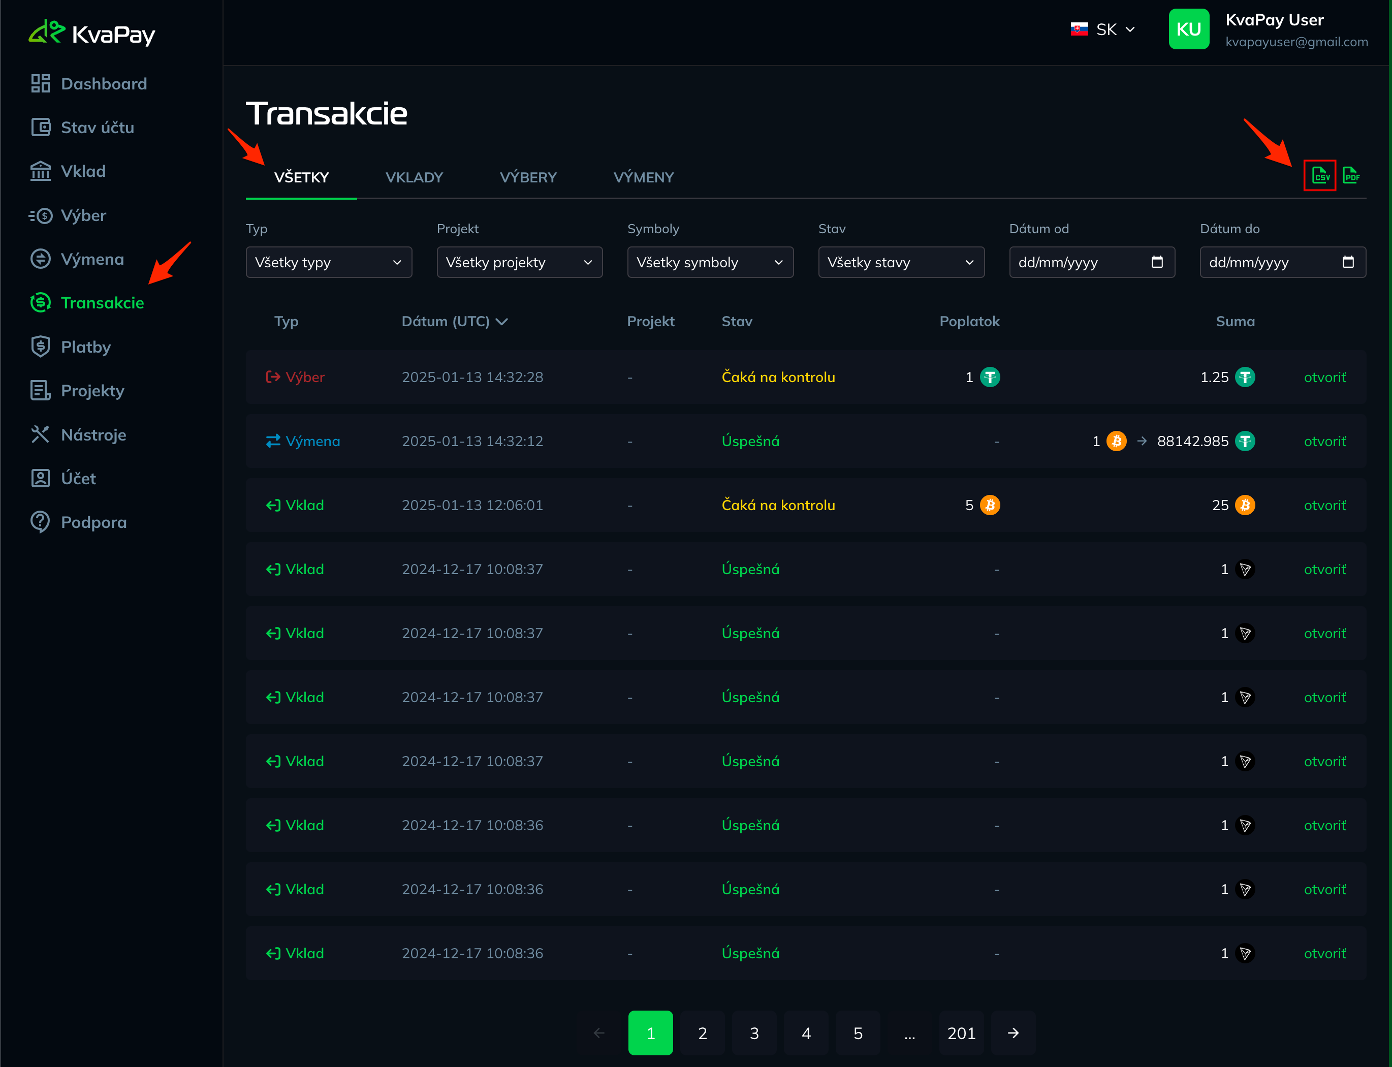
Task: Export transactions as PDF file
Action: [1351, 175]
